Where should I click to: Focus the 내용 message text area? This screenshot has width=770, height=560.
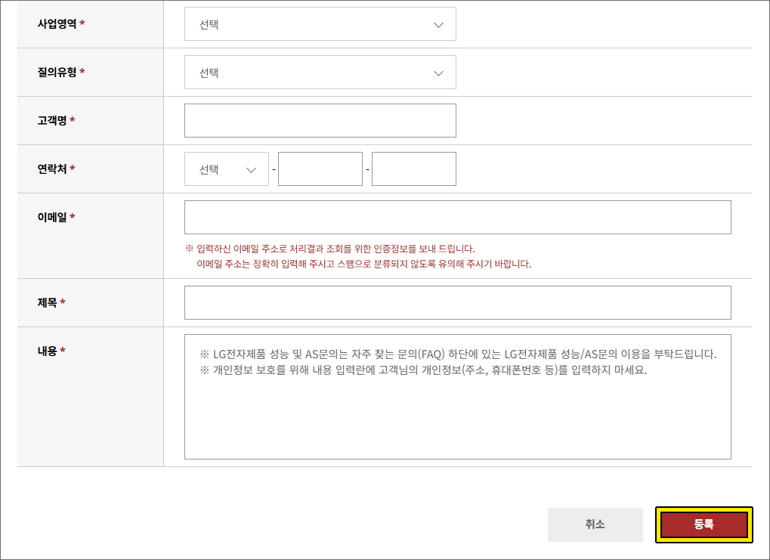click(x=457, y=408)
